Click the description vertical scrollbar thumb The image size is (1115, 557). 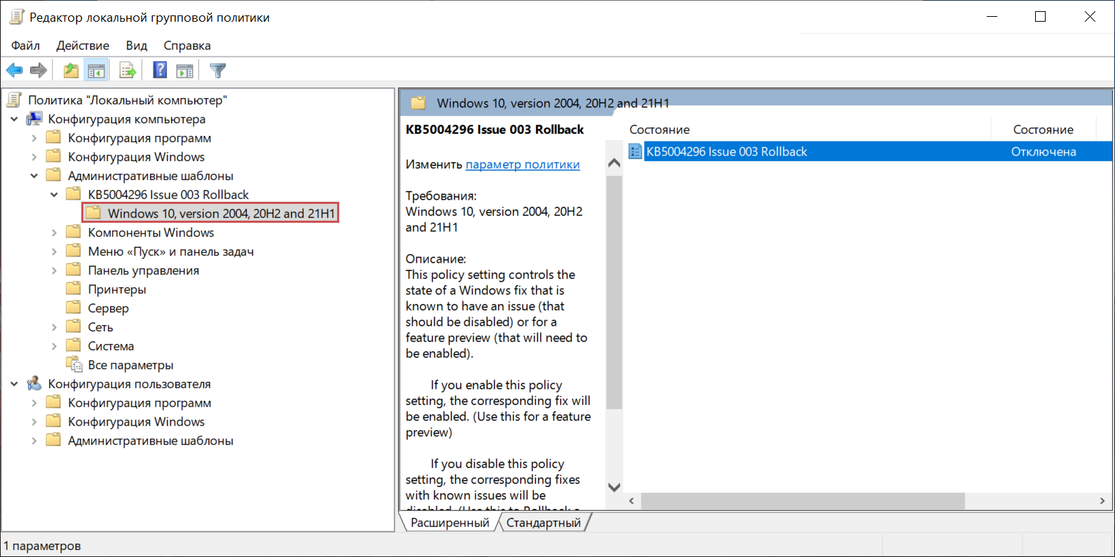[614, 292]
